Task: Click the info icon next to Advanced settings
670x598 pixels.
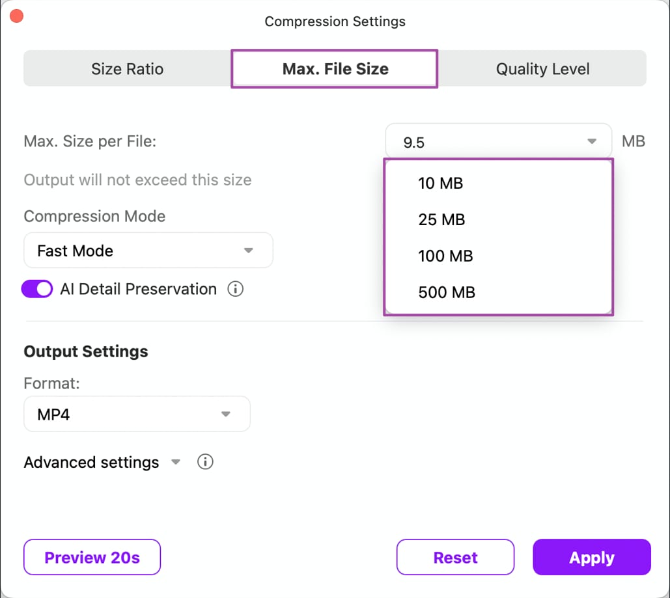Action: (x=205, y=462)
